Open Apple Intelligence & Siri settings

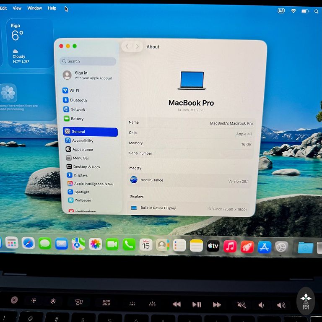click(93, 184)
